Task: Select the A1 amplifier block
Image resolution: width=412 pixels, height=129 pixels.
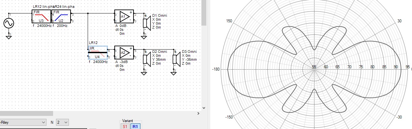Action: point(124,16)
